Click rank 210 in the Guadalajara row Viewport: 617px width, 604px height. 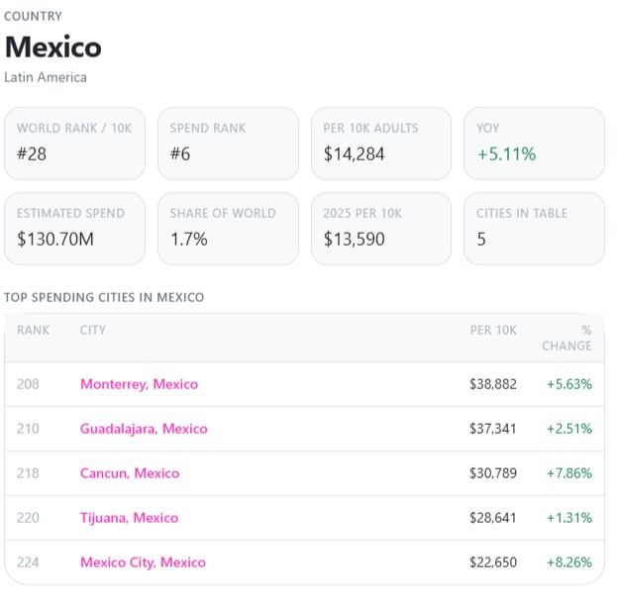click(x=28, y=429)
